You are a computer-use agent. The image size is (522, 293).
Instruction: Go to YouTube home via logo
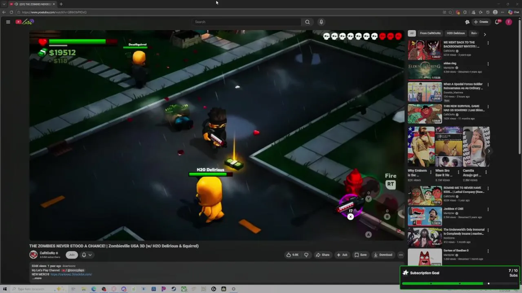(24, 22)
